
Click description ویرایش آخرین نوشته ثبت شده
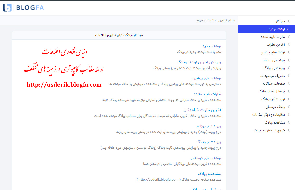coord(187,68)
